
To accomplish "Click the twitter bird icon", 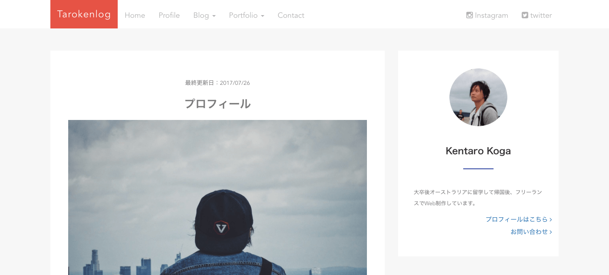I will [525, 15].
